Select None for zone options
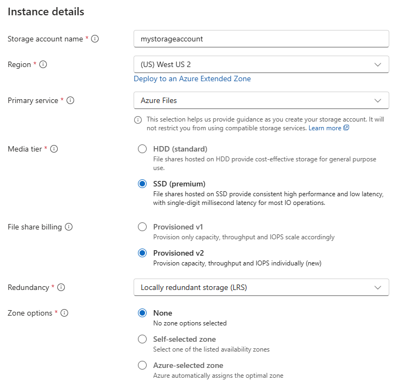Image resolution: width=398 pixels, height=387 pixels. 142,313
